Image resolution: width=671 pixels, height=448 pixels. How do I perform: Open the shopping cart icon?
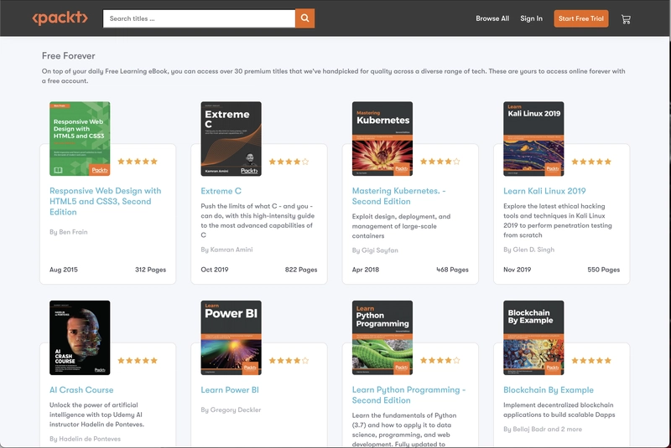[x=626, y=18]
